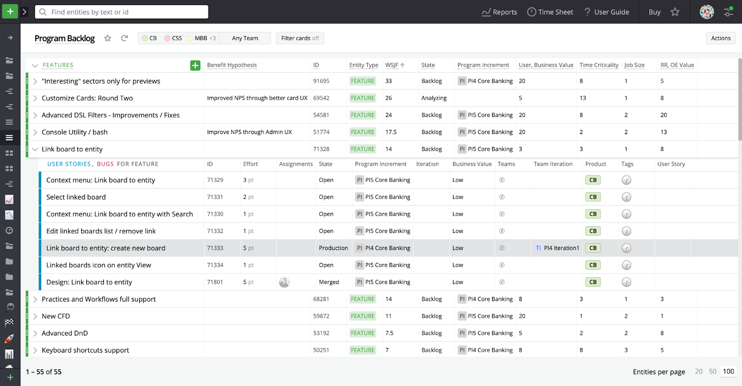Toggle the CSS team filter
742x386 pixels.
(x=173, y=39)
